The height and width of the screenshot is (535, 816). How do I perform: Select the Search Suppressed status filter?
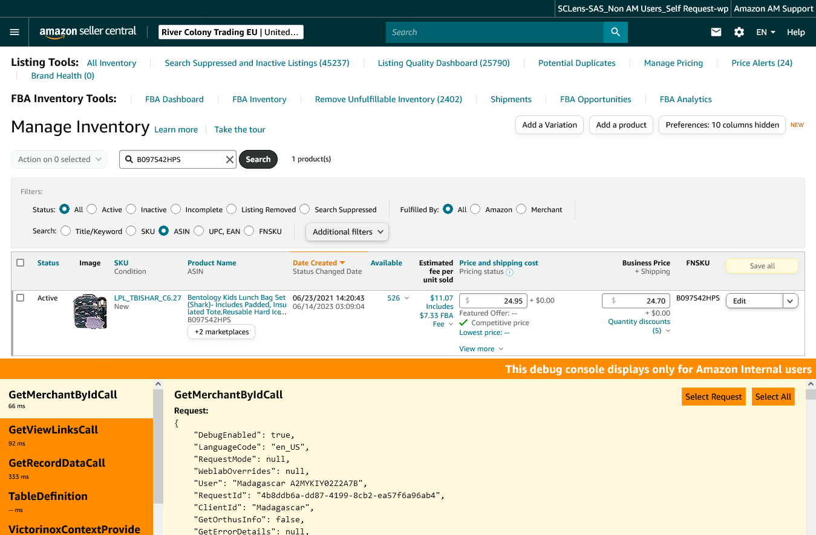[x=305, y=209]
